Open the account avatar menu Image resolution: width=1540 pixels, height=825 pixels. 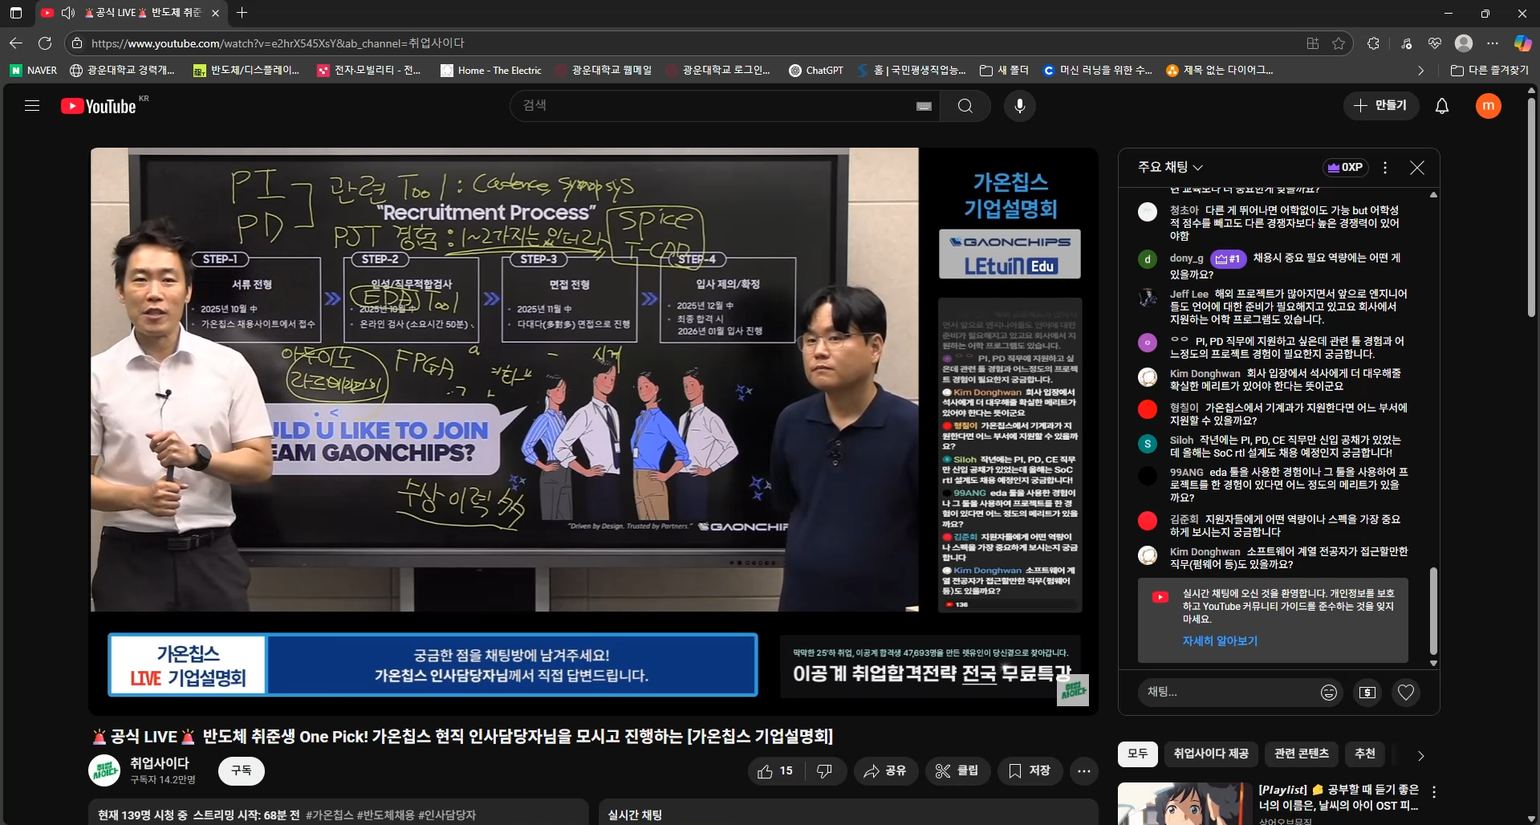(1489, 106)
